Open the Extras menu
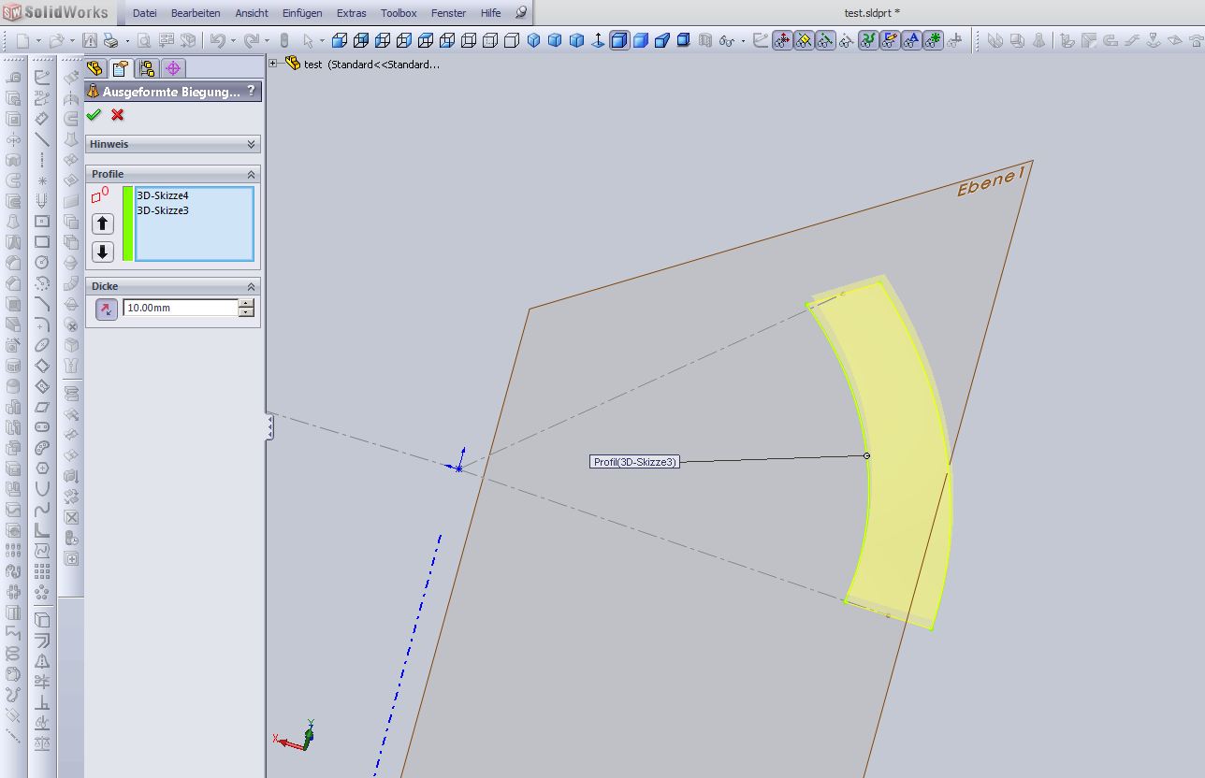This screenshot has width=1205, height=778. click(351, 13)
